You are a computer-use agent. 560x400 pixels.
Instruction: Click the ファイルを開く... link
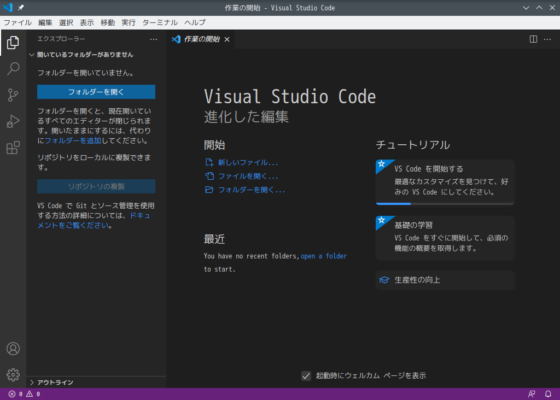tap(242, 177)
